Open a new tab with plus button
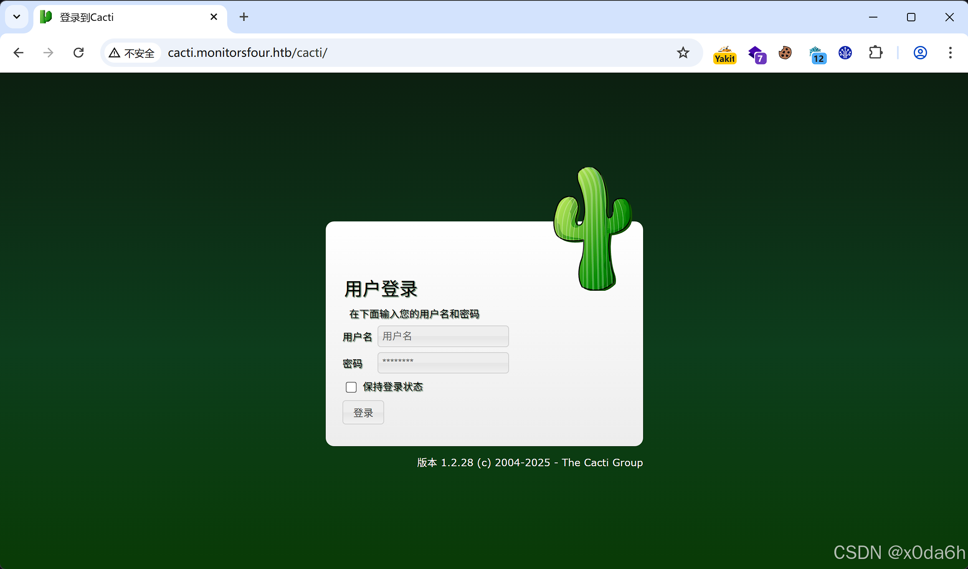This screenshot has height=569, width=968. click(x=244, y=17)
